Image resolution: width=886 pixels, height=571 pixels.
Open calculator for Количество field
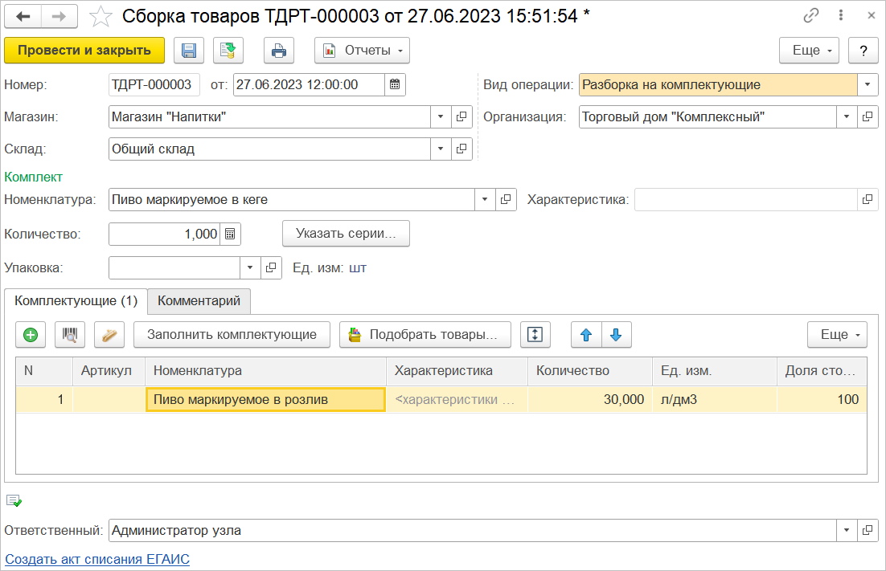(x=230, y=234)
